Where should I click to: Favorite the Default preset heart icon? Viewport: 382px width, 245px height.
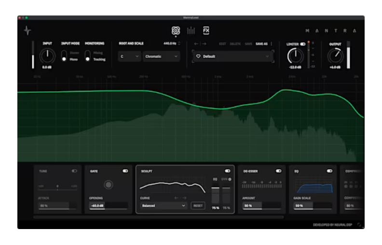tap(198, 57)
